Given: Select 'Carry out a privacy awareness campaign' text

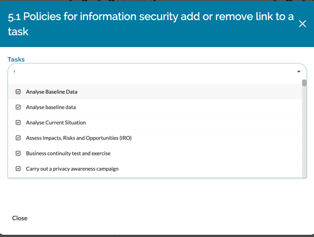Looking at the screenshot, I should 72,169.
